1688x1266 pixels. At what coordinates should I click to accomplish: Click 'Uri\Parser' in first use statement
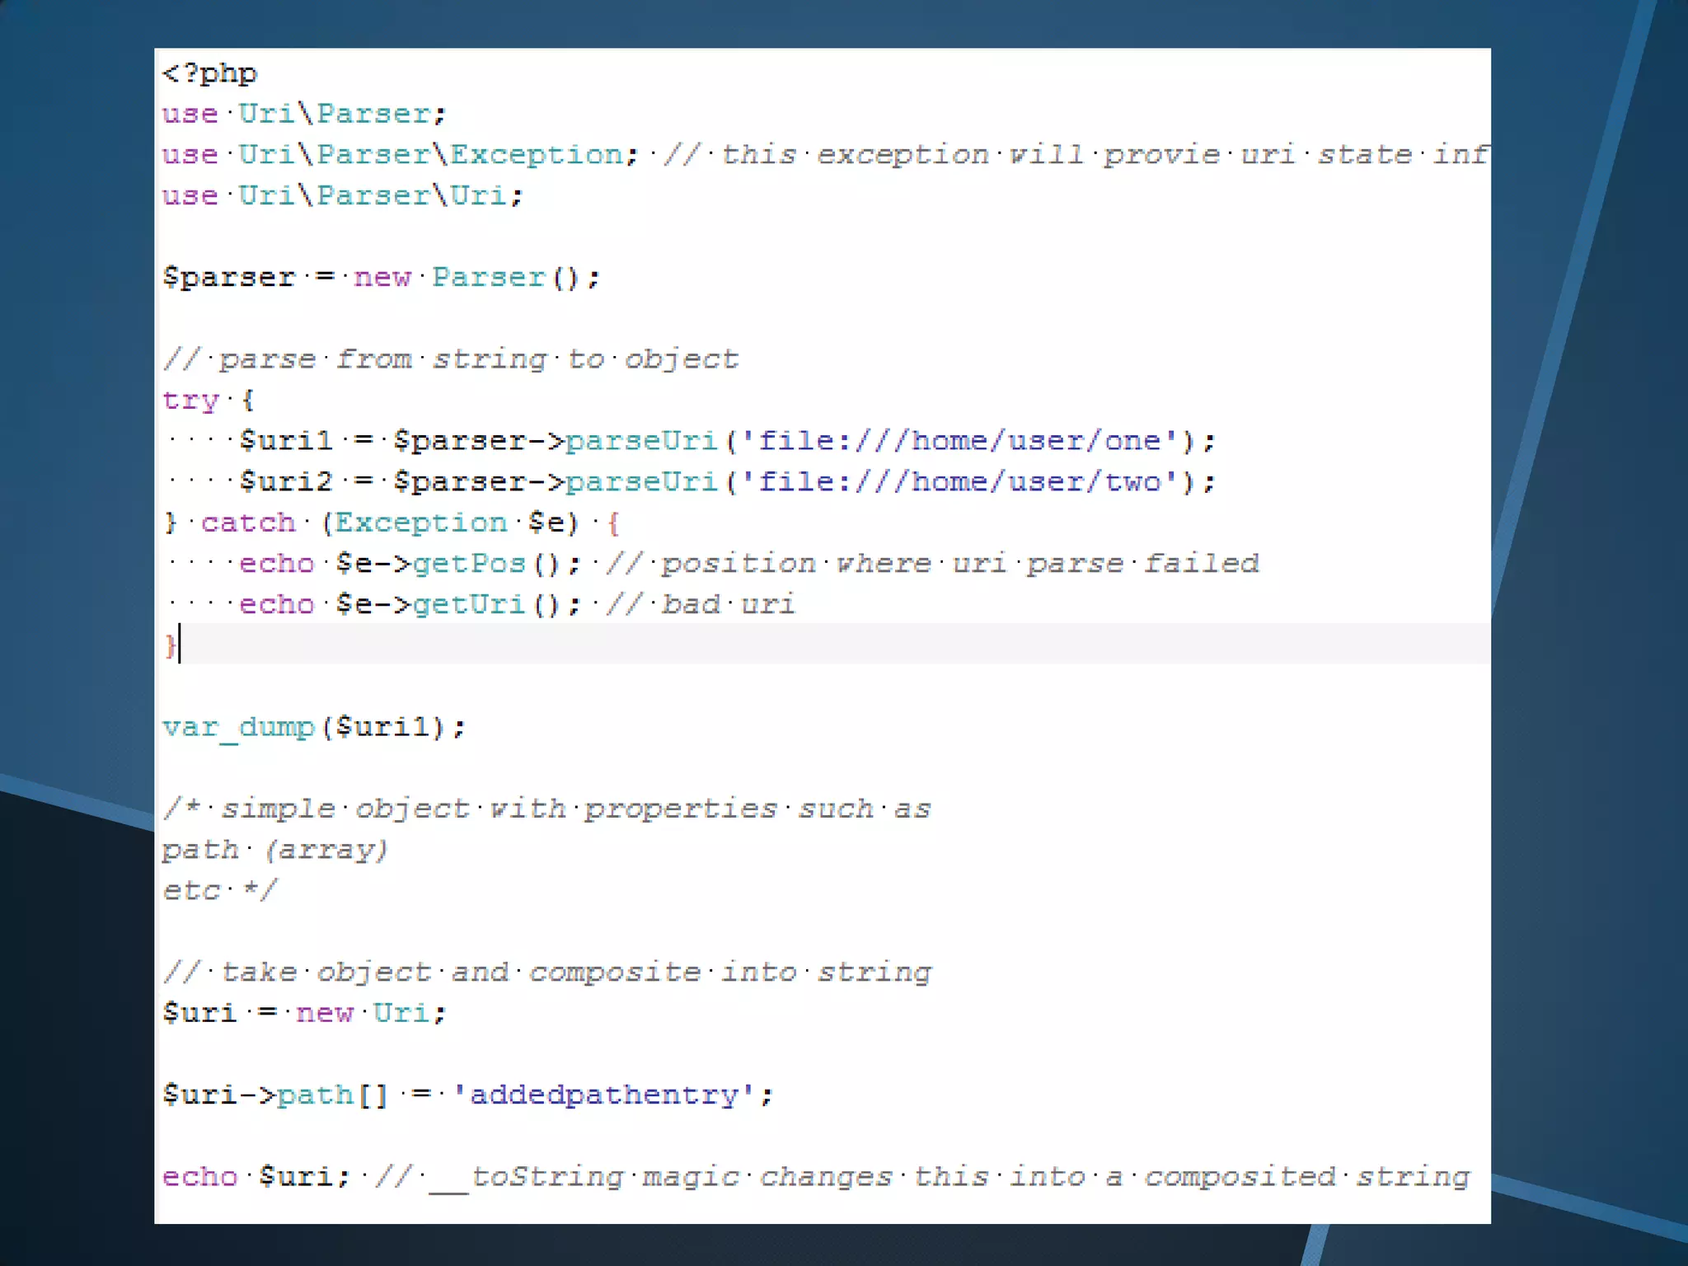[x=334, y=114]
